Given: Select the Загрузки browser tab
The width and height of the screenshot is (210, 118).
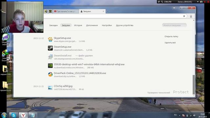Looking at the screenshot, I should [92, 11].
